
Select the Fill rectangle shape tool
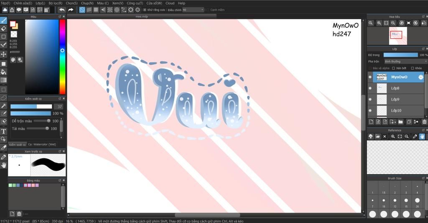coord(3,64)
